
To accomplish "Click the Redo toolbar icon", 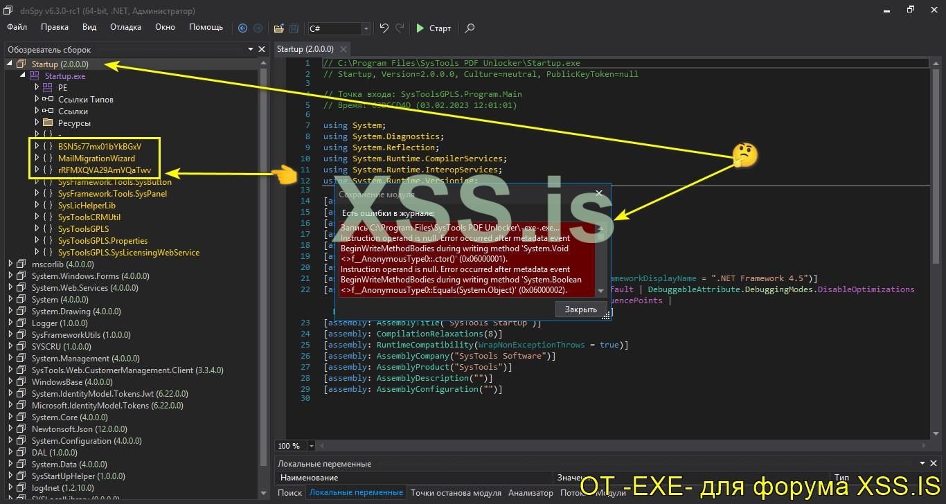I will click(x=400, y=28).
